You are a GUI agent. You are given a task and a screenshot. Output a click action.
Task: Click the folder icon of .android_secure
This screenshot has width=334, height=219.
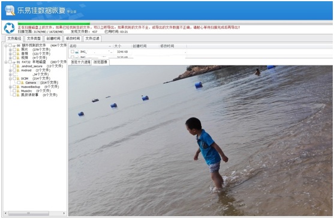19,66
